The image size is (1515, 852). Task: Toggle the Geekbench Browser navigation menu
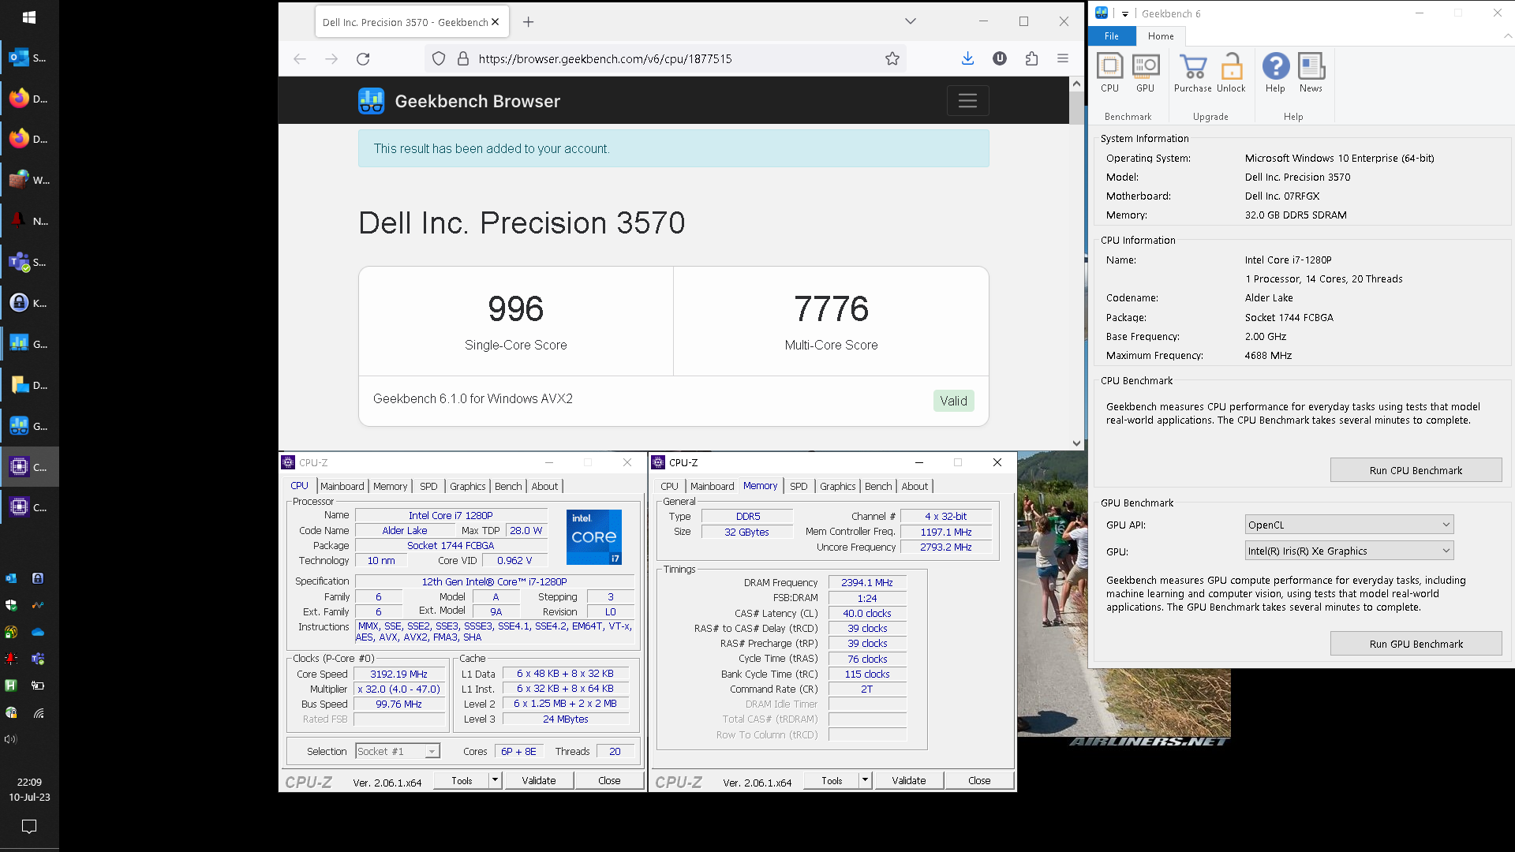tap(967, 101)
